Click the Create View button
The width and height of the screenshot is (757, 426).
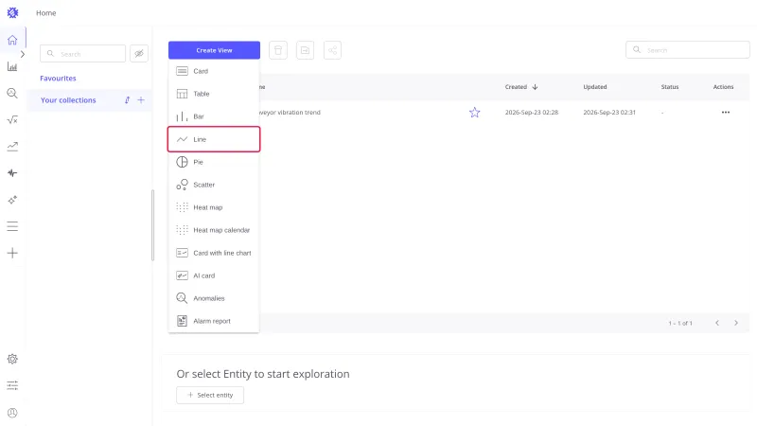tap(214, 50)
